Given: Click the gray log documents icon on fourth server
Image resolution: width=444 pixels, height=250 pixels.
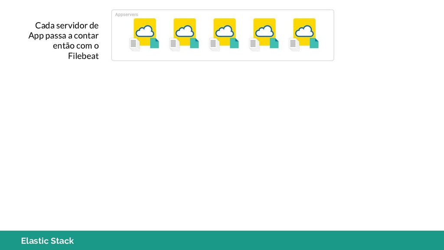Looking at the screenshot, I should [x=254, y=45].
